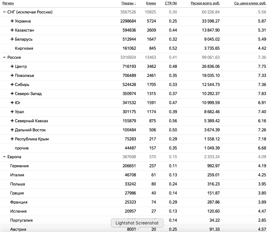Click Северный Кавказ CTR value 0.56
This screenshot has width=267, height=232.
[173, 121]
